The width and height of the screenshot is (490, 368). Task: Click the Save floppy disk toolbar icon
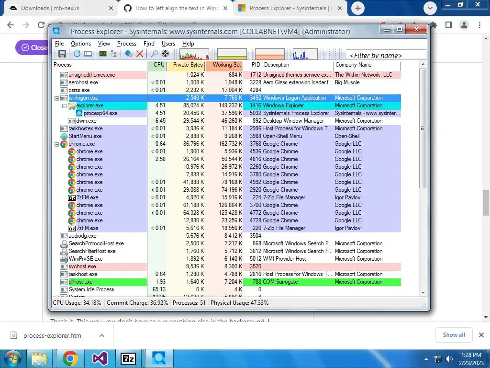coord(62,54)
